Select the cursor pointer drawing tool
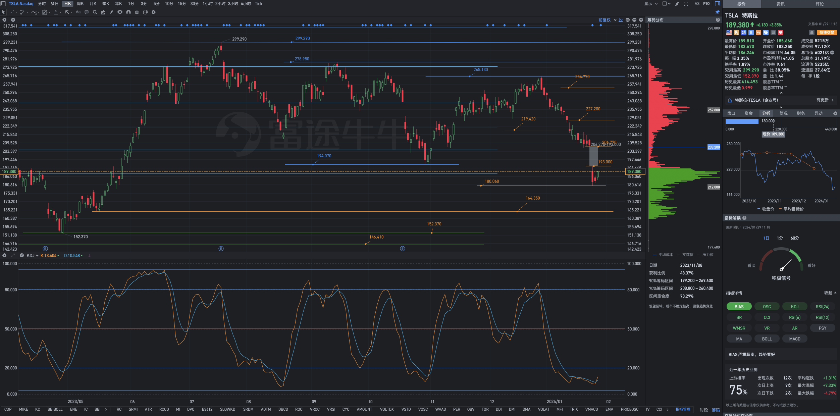 (3, 12)
